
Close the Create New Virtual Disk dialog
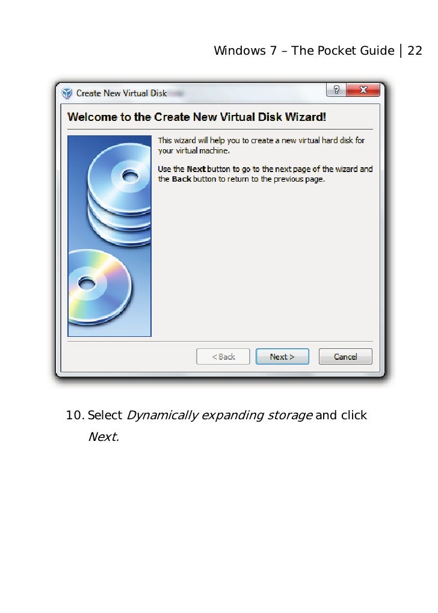point(363,90)
